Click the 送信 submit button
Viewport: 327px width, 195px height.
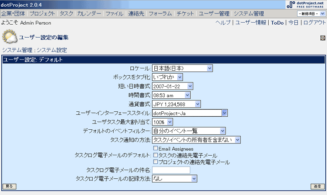[317, 186]
